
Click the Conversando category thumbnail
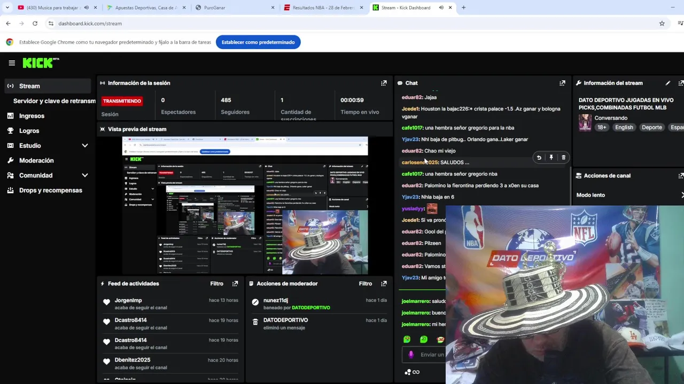[x=585, y=123]
